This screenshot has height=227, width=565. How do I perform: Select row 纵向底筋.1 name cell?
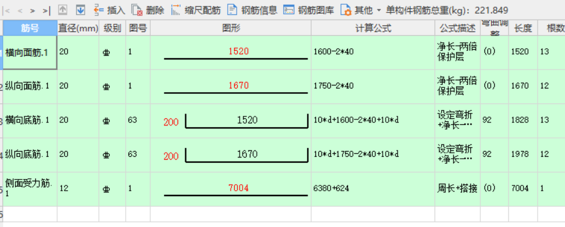point(30,155)
